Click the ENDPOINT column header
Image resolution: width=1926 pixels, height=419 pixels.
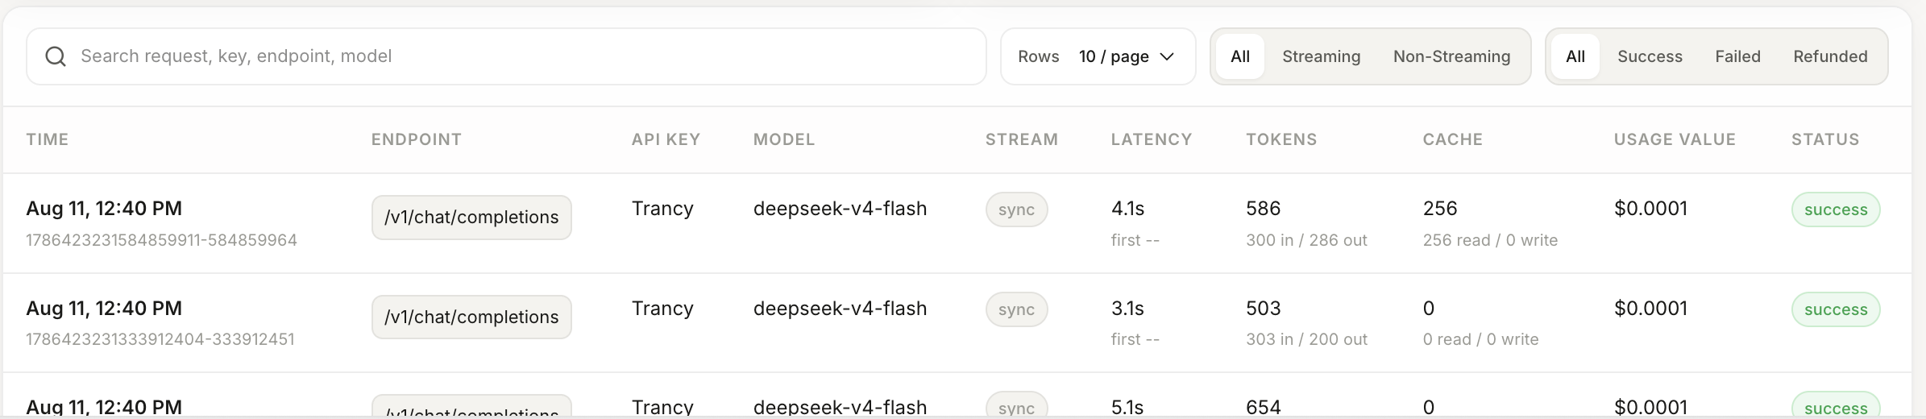click(417, 139)
